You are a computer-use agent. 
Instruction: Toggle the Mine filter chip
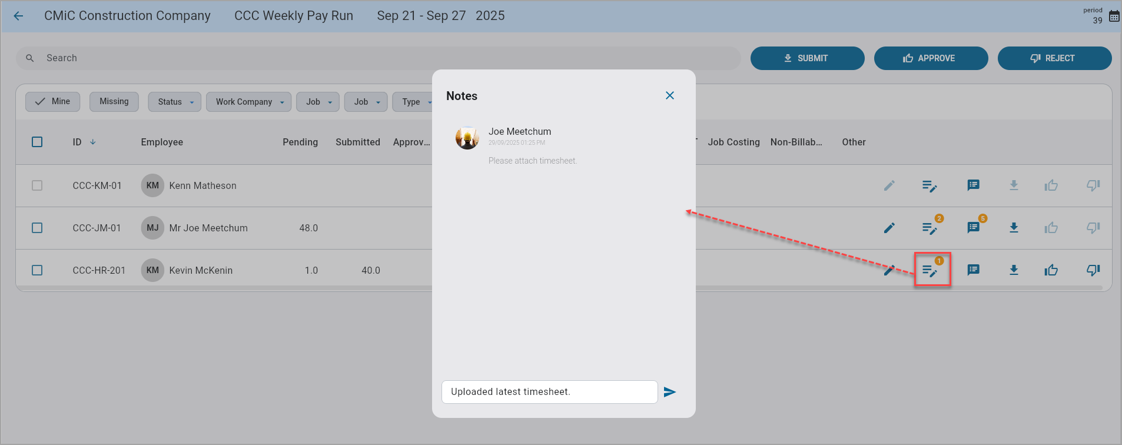(53, 102)
